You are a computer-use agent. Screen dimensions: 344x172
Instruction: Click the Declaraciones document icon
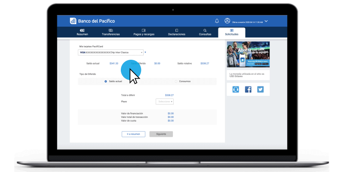pos(177,31)
